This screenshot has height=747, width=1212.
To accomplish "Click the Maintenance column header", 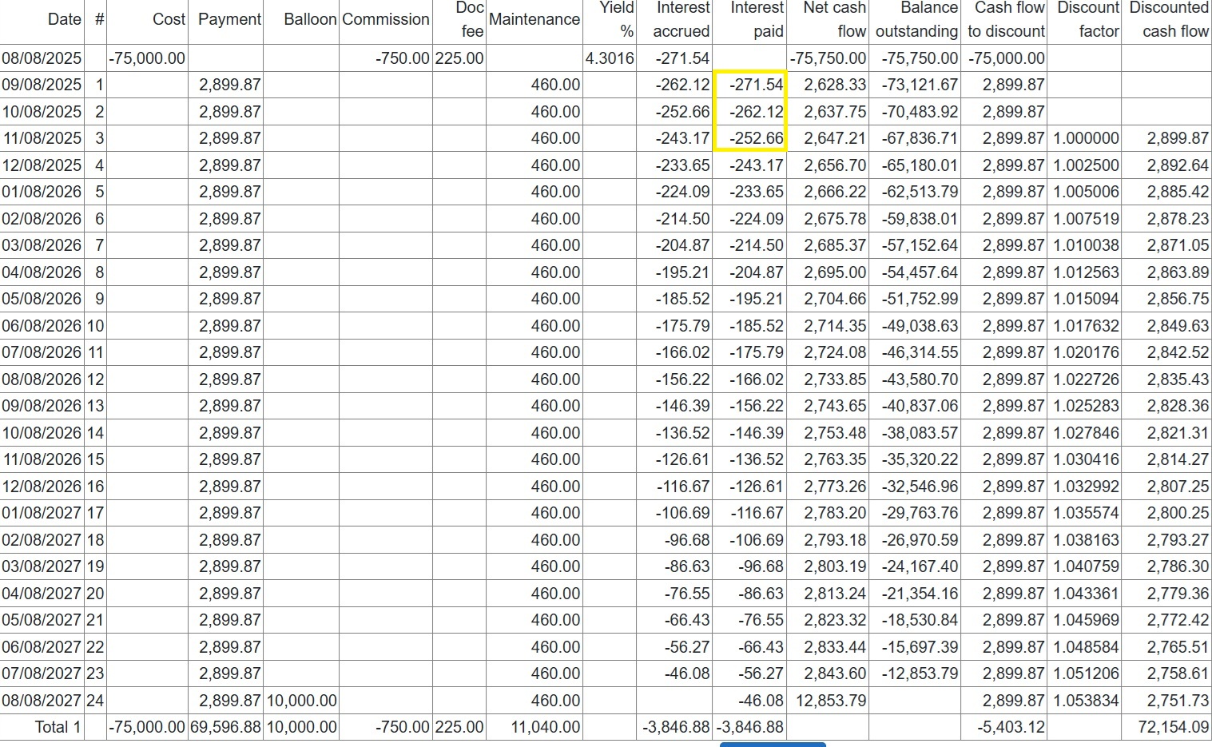I will coord(534,19).
